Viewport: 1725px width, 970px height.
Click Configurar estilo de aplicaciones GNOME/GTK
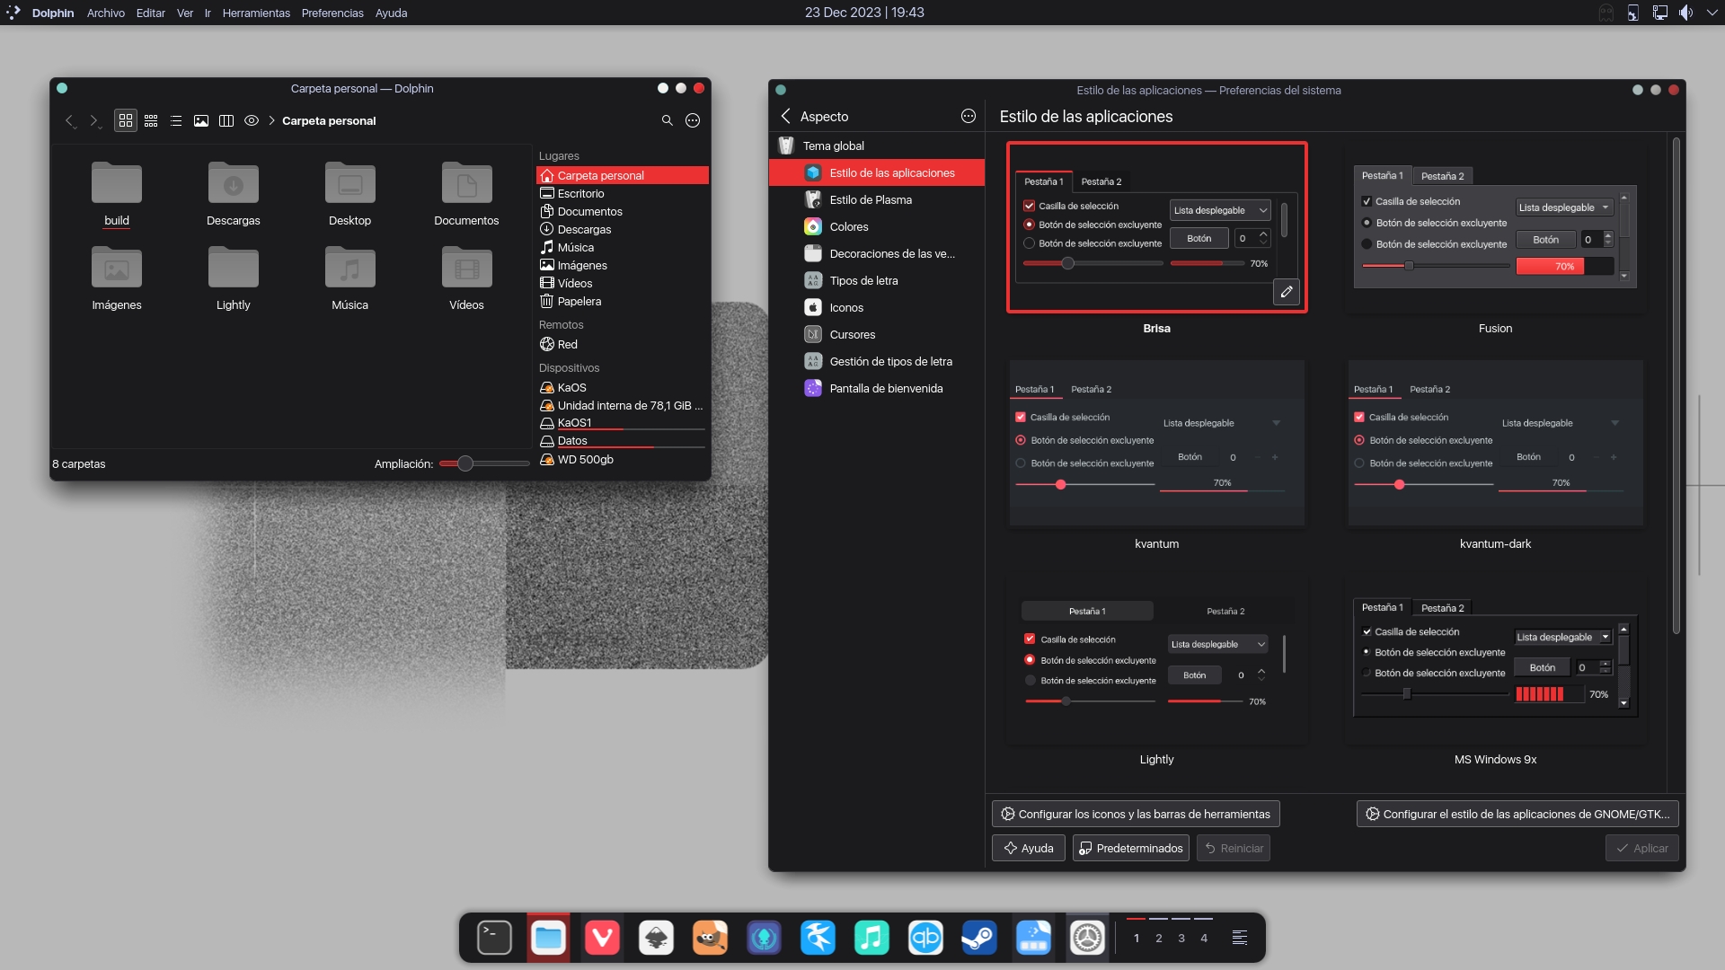(1517, 815)
